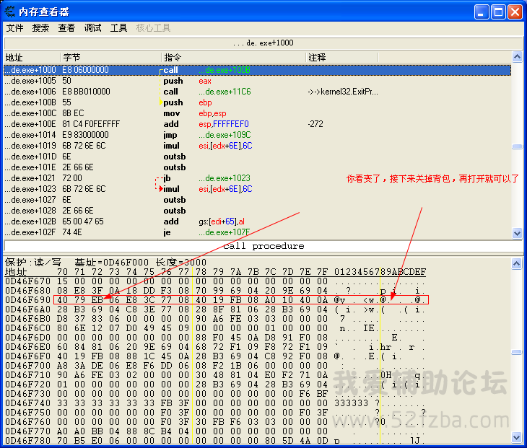Select the add esp,FFFFFEF0 row
The height and width of the screenshot is (448, 527).
(x=258, y=124)
